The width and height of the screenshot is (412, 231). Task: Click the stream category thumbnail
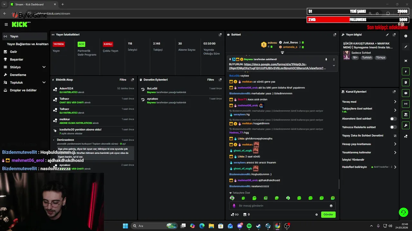[346, 55]
